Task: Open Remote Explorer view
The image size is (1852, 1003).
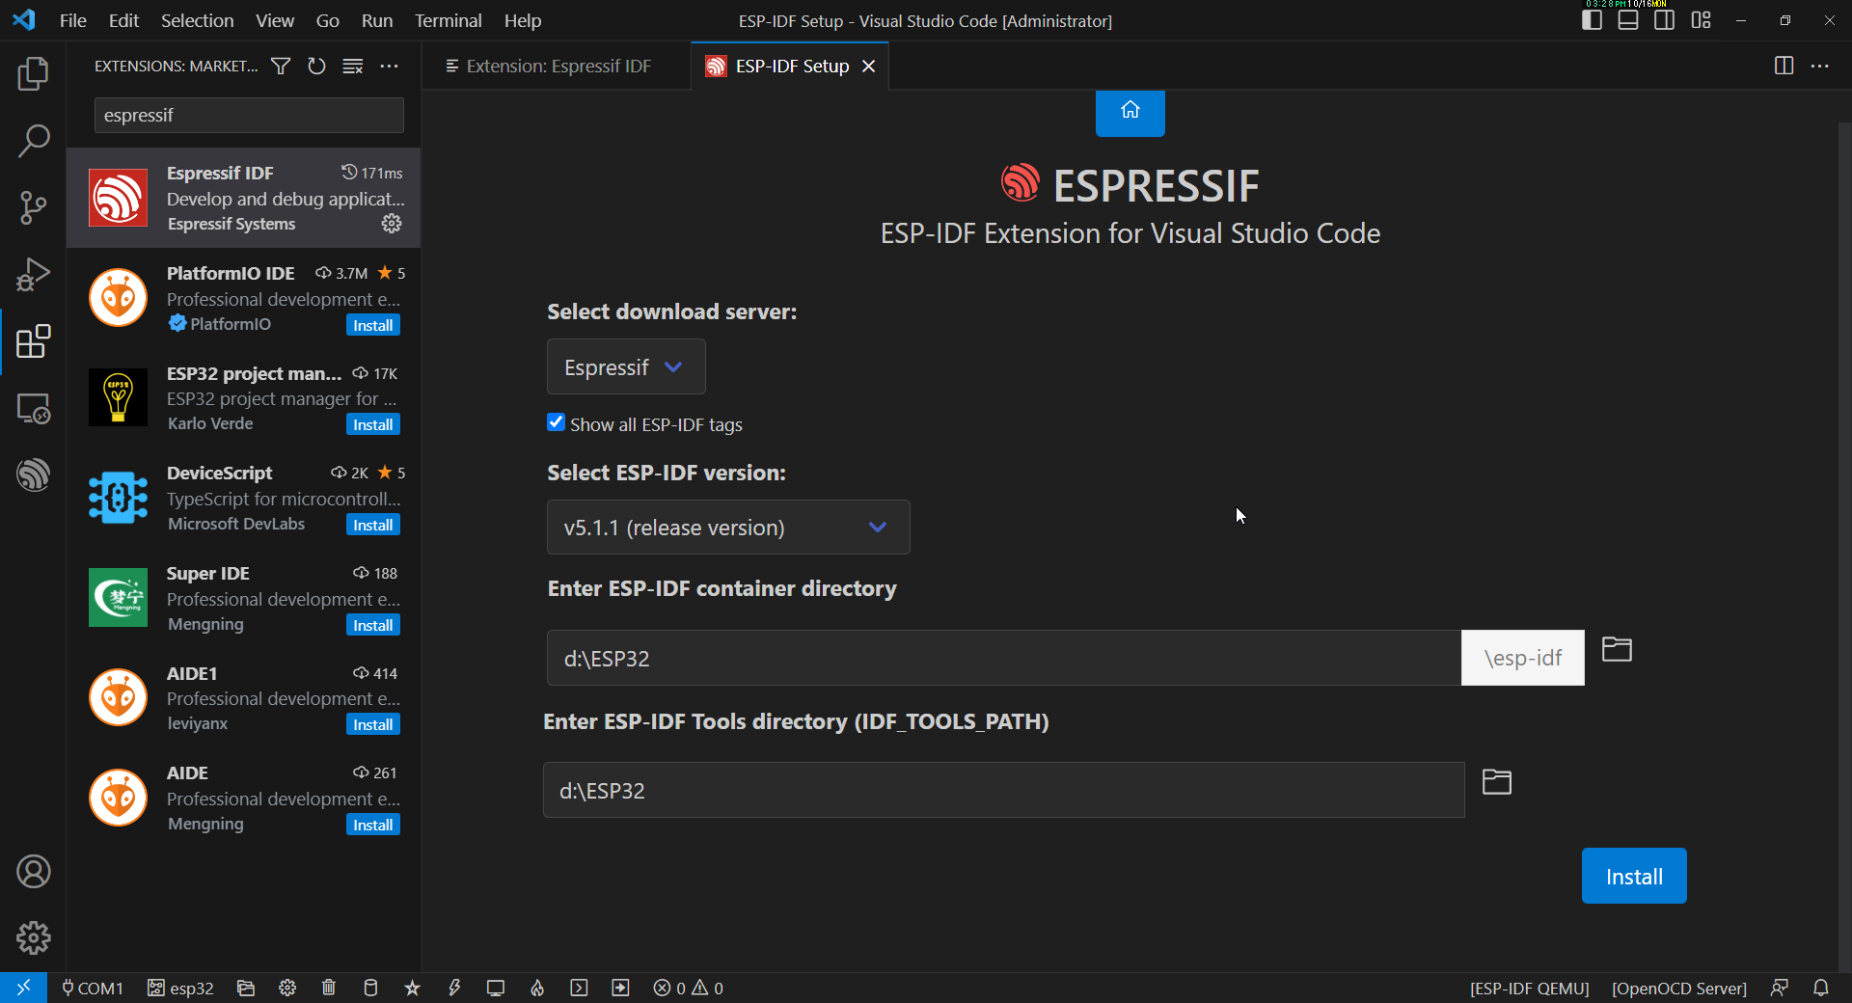Action: point(33,409)
